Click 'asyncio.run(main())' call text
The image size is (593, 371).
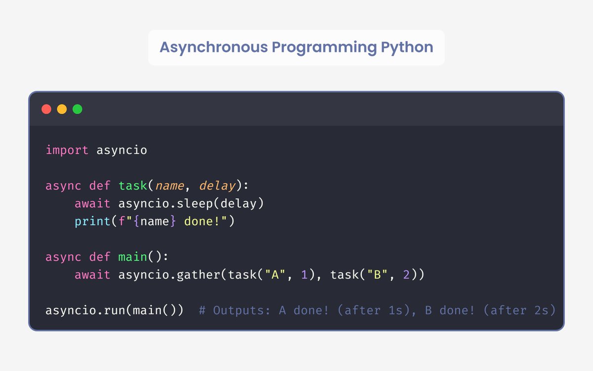click(x=115, y=311)
